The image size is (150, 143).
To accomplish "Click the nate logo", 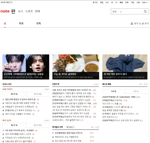I will (x=5, y=11).
